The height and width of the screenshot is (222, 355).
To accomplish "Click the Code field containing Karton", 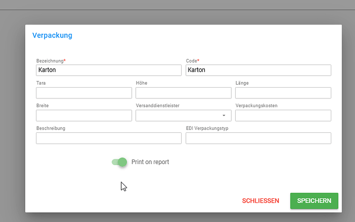I will tap(258, 70).
